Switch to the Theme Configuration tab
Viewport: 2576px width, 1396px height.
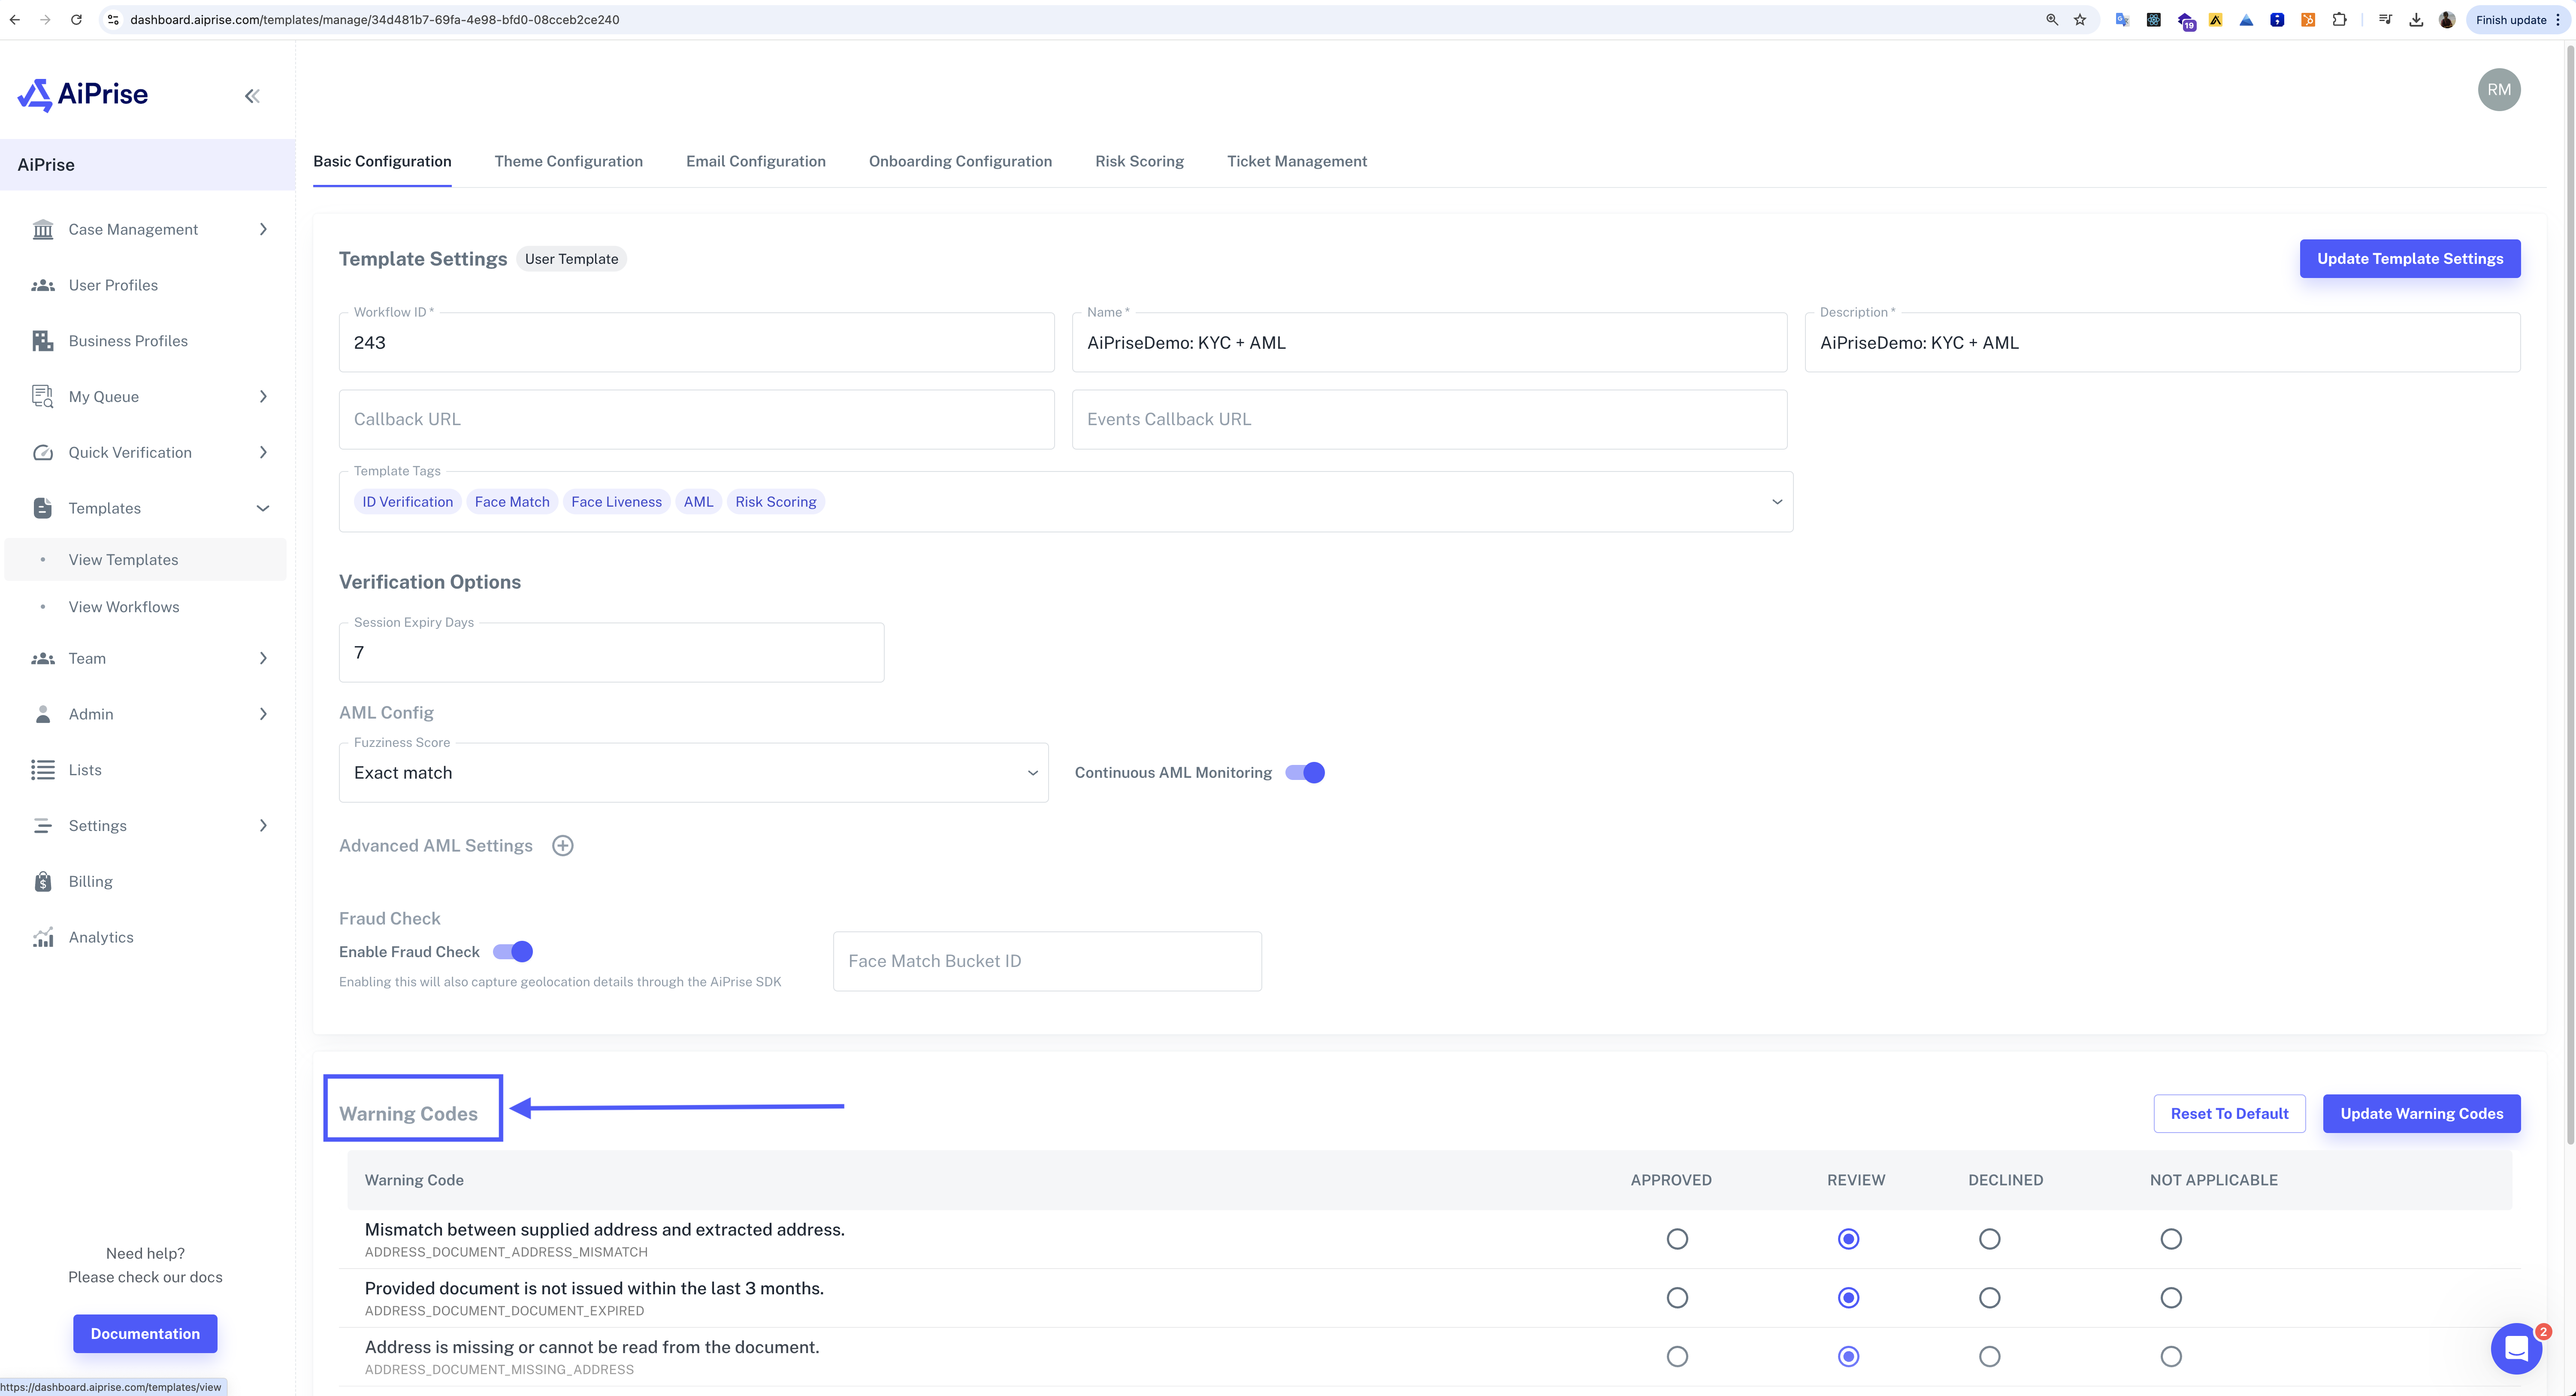point(568,162)
